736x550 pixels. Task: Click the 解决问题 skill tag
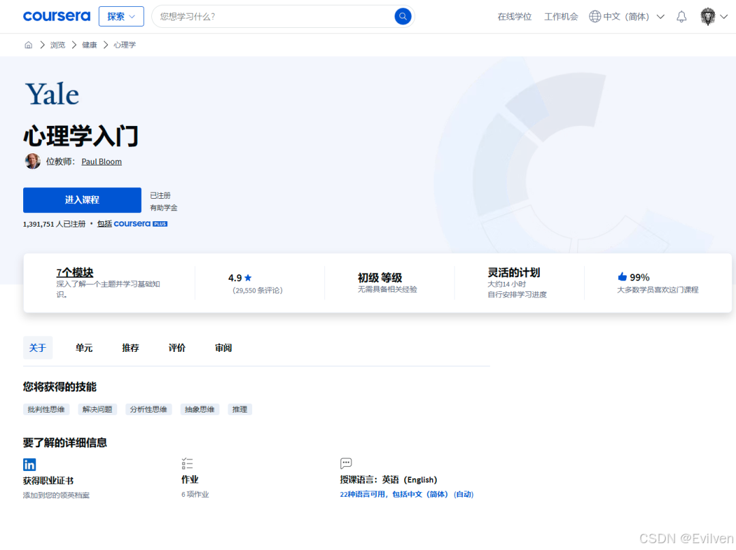pyautogui.click(x=97, y=409)
